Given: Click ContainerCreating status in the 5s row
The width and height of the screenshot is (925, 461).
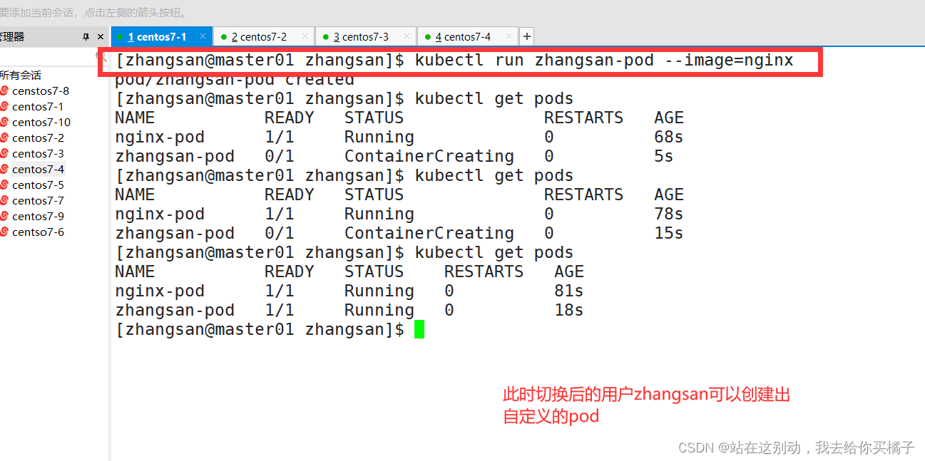Looking at the screenshot, I should [429, 156].
